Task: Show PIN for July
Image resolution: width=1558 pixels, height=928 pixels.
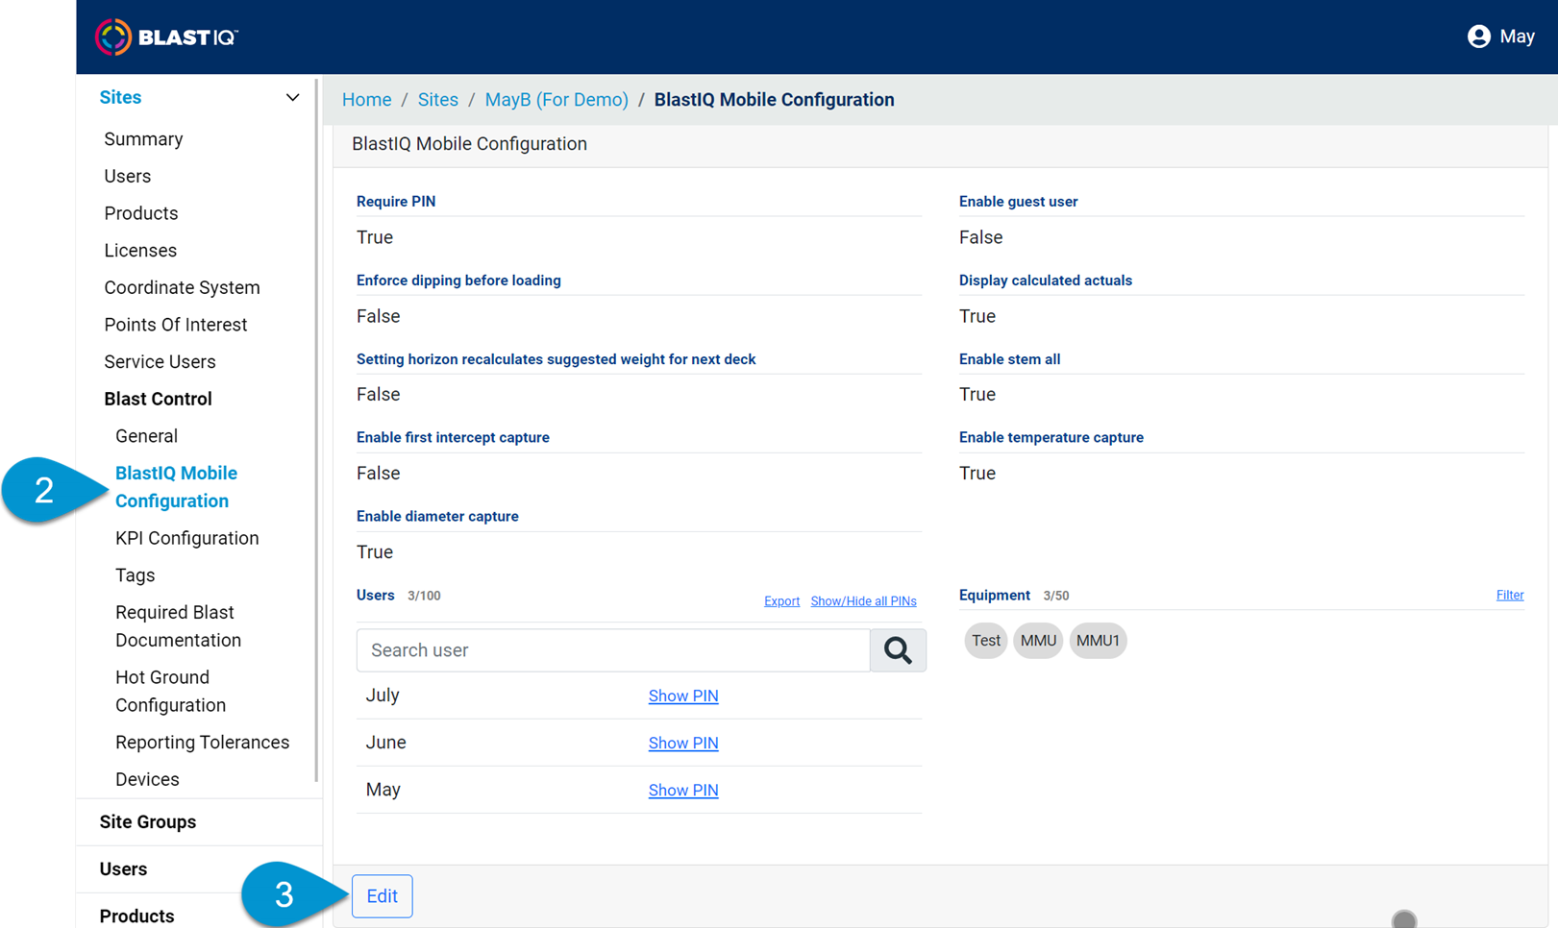Action: pos(683,696)
